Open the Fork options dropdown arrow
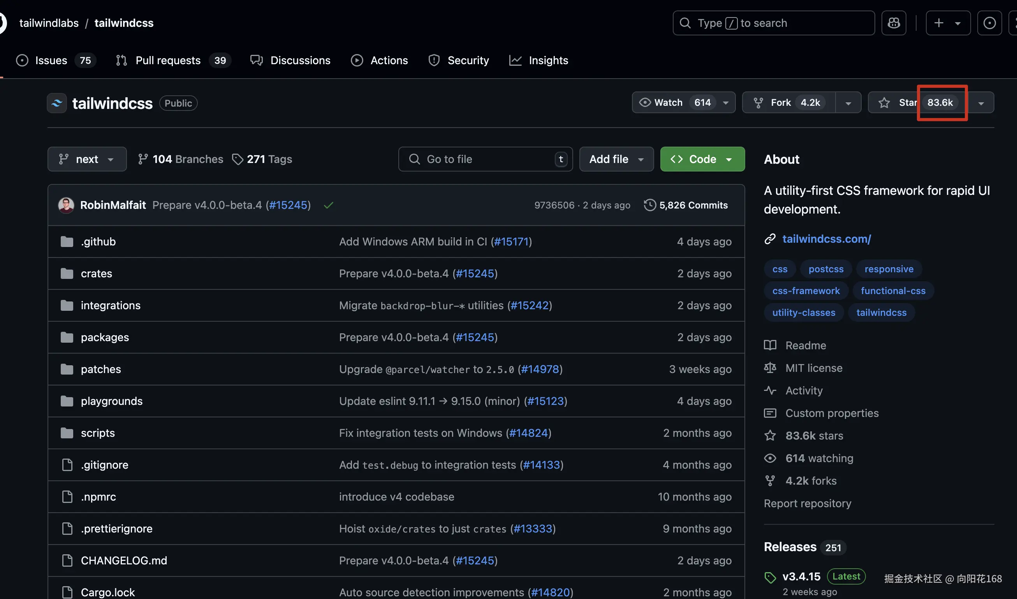 coord(848,103)
